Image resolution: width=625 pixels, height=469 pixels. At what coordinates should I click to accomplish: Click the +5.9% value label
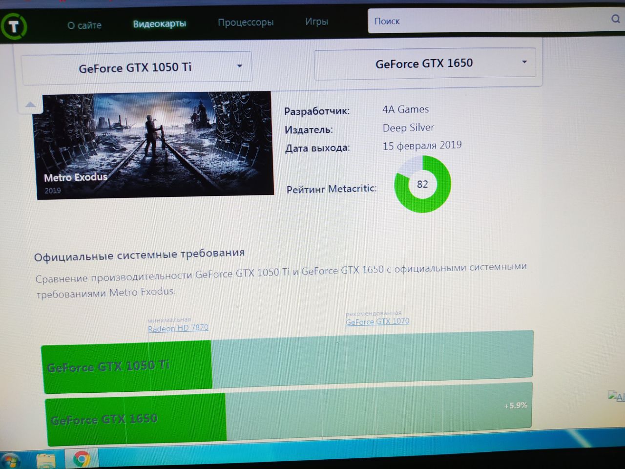point(516,405)
